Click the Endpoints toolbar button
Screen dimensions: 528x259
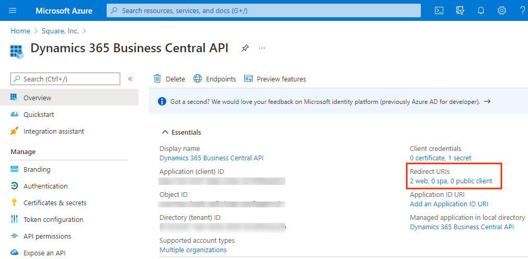coord(214,79)
